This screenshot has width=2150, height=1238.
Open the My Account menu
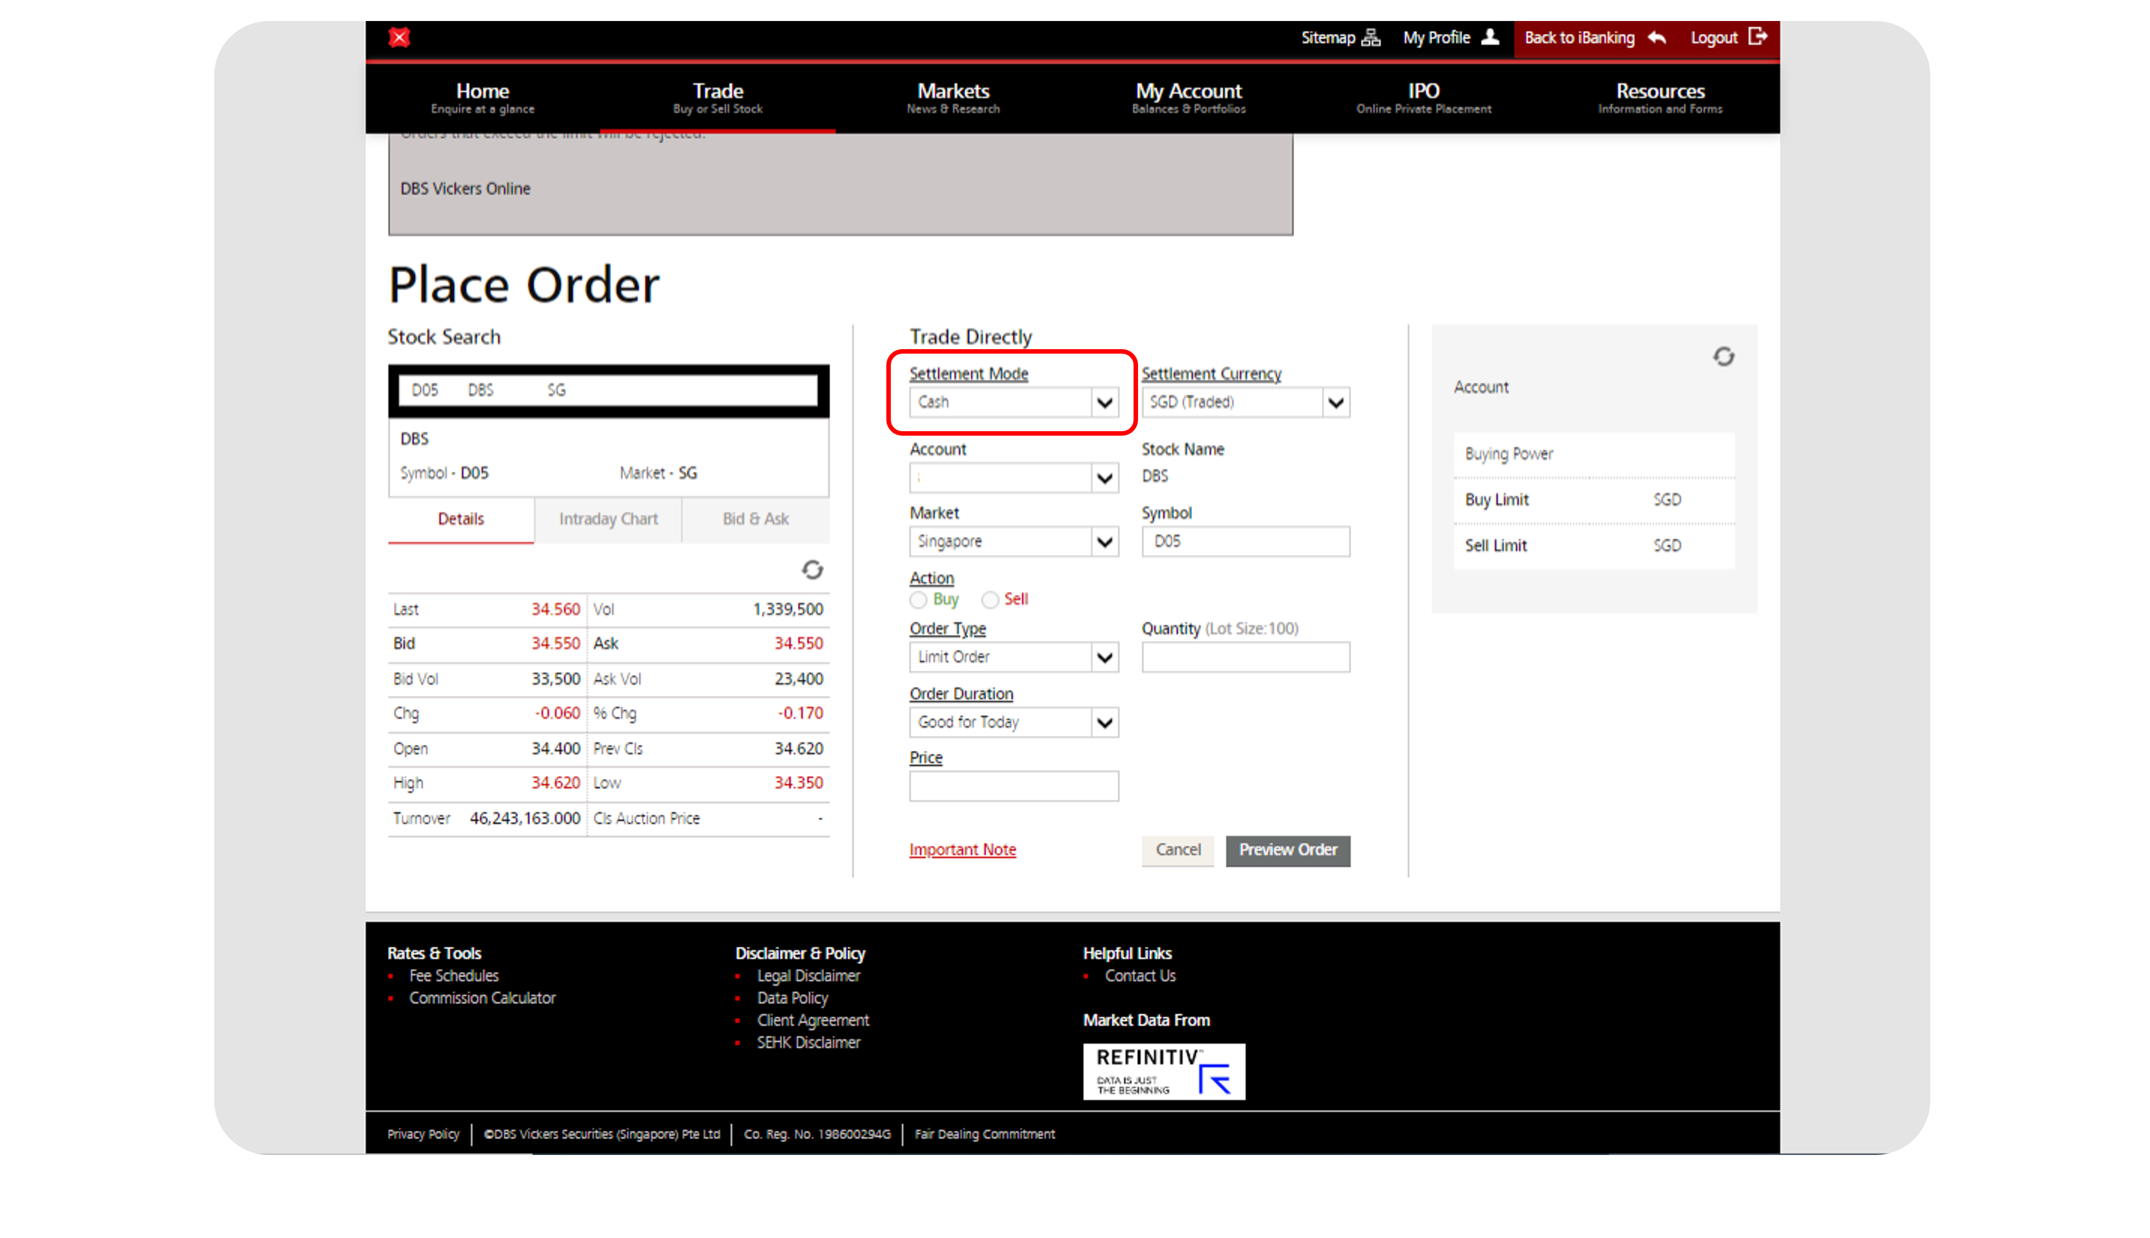click(1188, 98)
